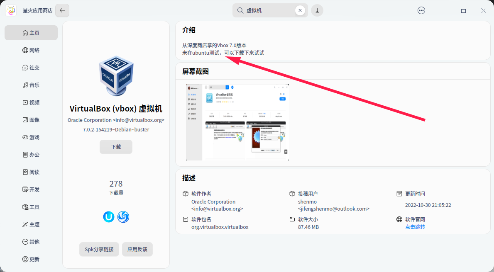The image size is (494, 272).
Task: Click the 2022-10-30 21:05:22 update time
Action: [x=428, y=205]
